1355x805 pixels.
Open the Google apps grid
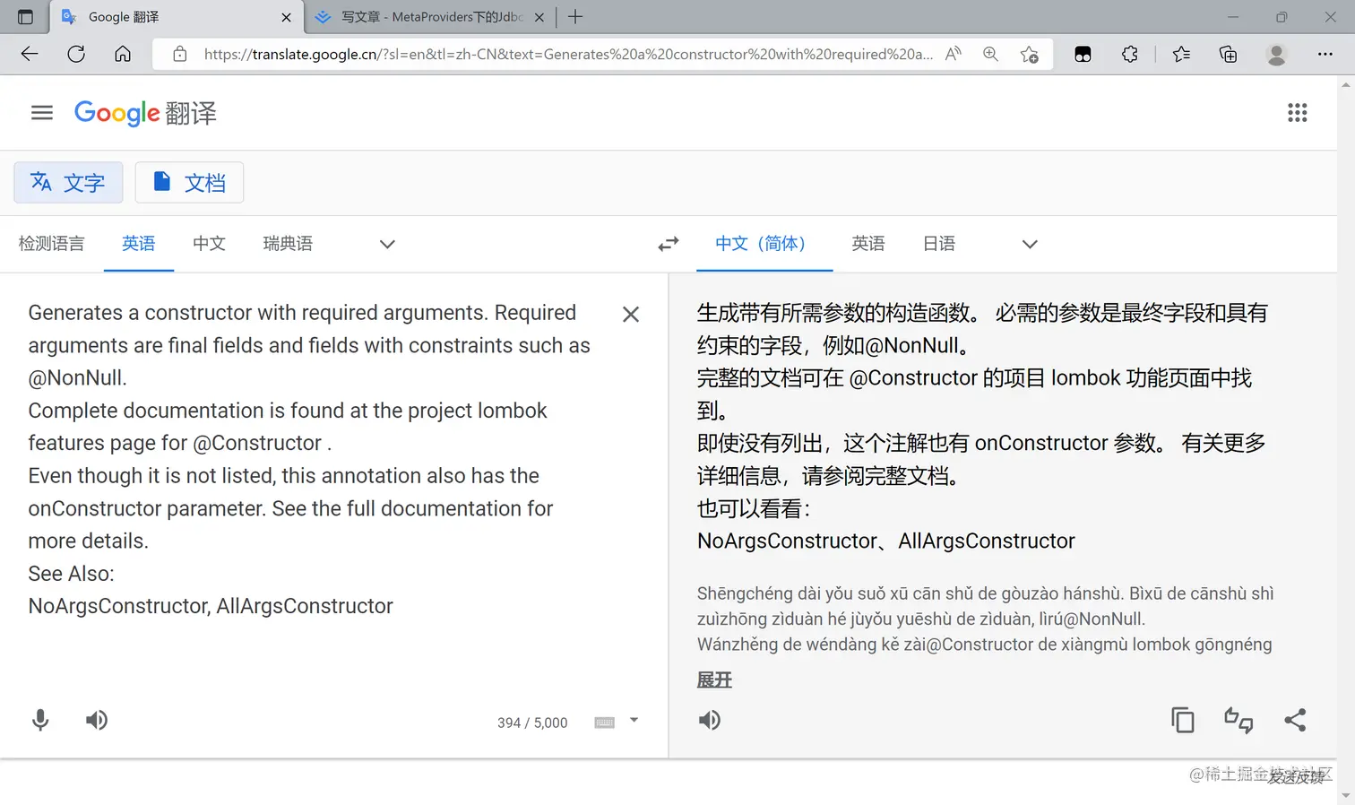[1297, 113]
